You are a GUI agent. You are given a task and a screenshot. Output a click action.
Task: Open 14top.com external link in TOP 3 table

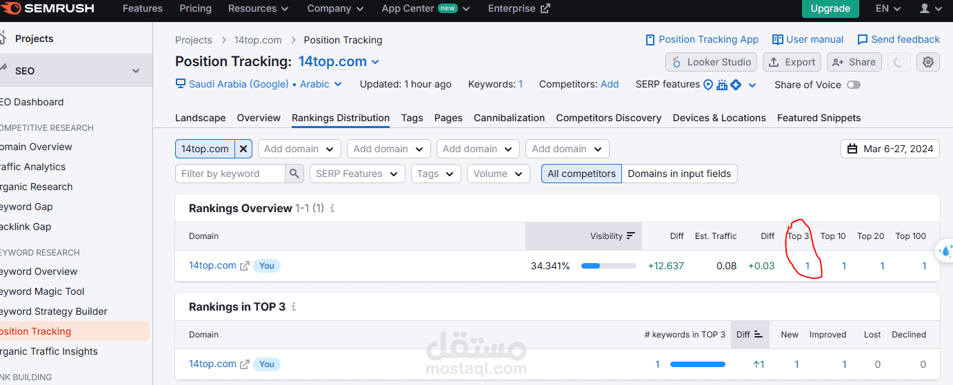[x=244, y=364]
